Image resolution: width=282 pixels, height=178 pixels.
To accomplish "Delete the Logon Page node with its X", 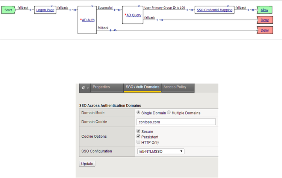I will (51, 6).
